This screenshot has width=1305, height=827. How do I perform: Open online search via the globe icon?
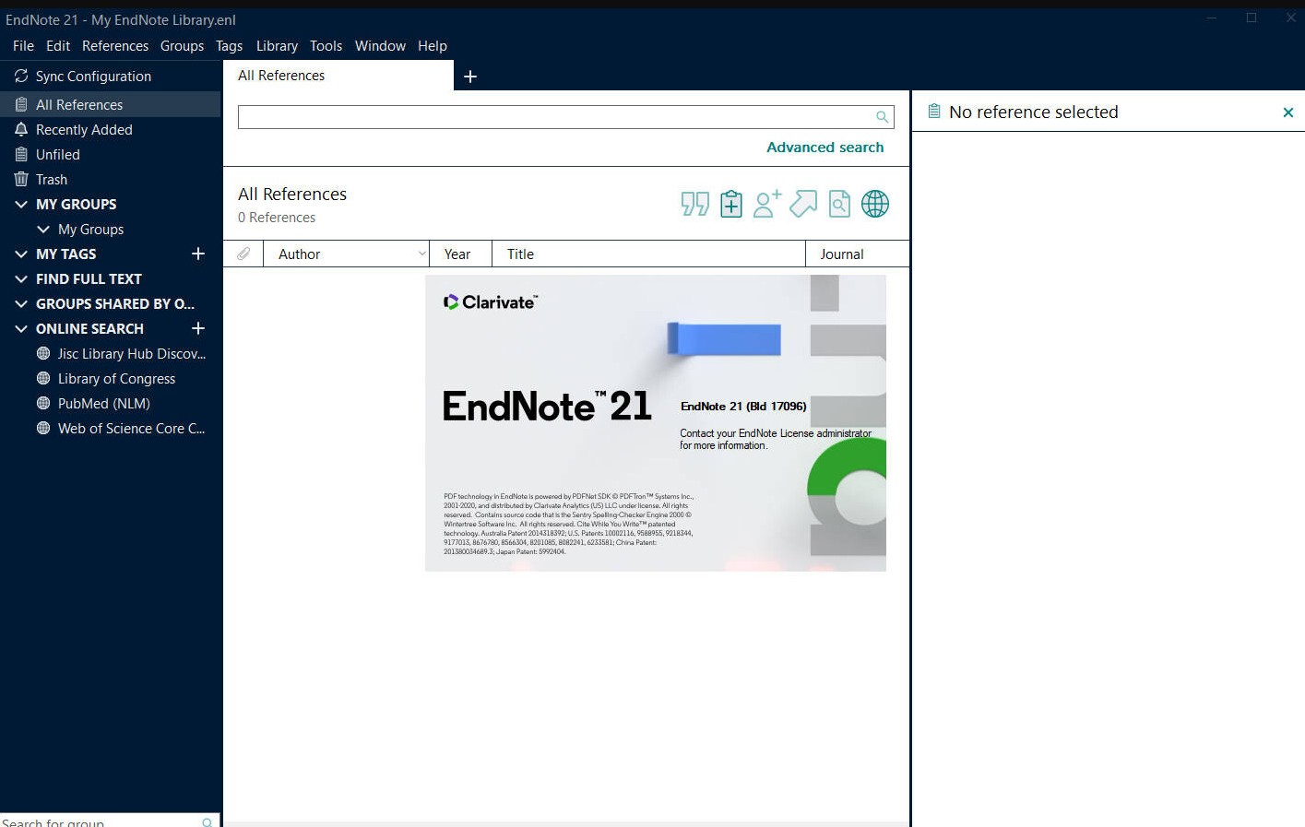874,204
